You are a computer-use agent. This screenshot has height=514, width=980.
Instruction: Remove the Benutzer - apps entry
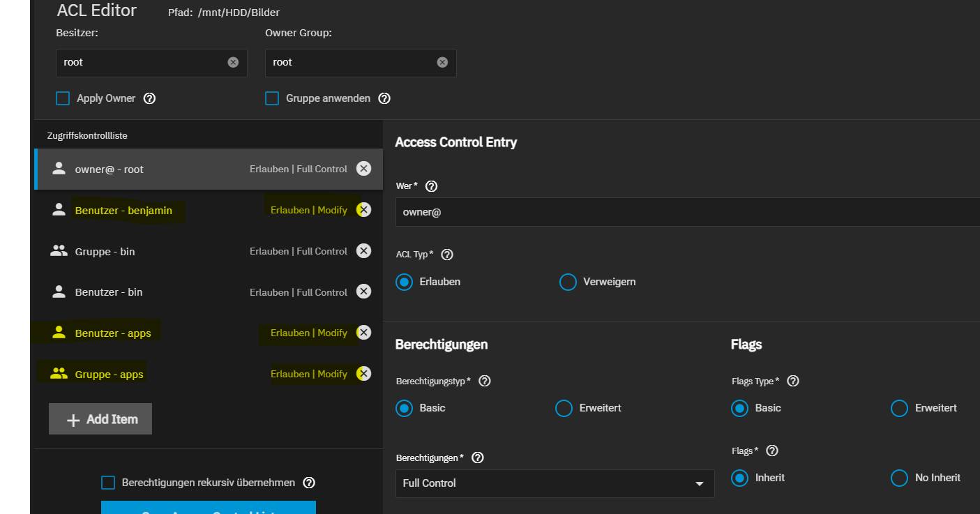pyautogui.click(x=363, y=333)
